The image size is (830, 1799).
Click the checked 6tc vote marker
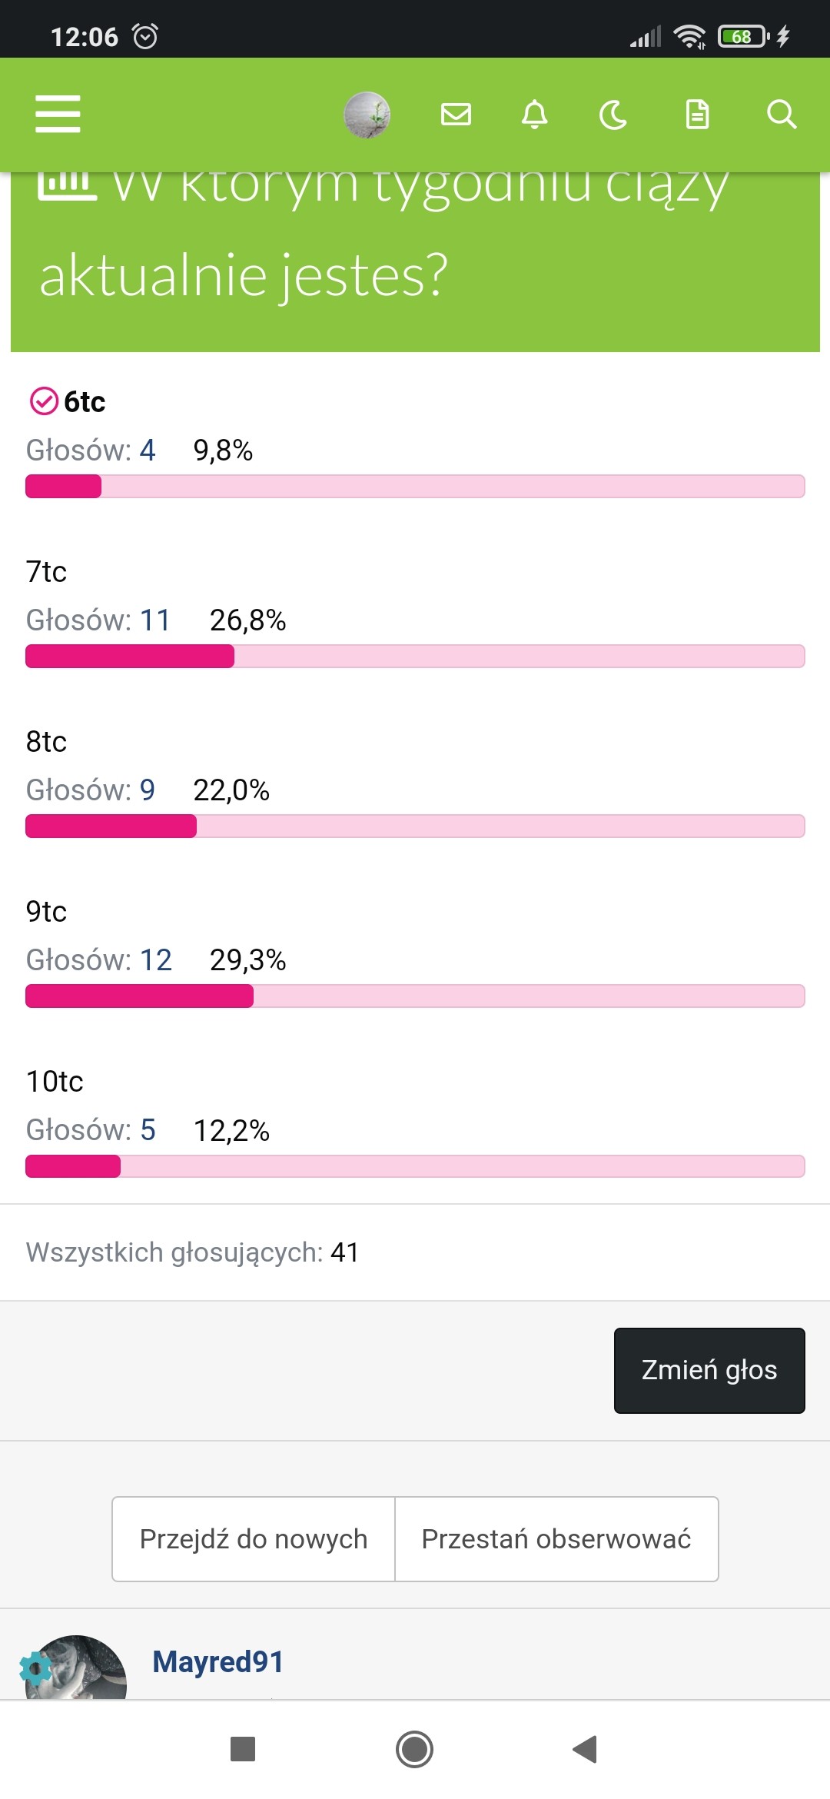point(44,401)
